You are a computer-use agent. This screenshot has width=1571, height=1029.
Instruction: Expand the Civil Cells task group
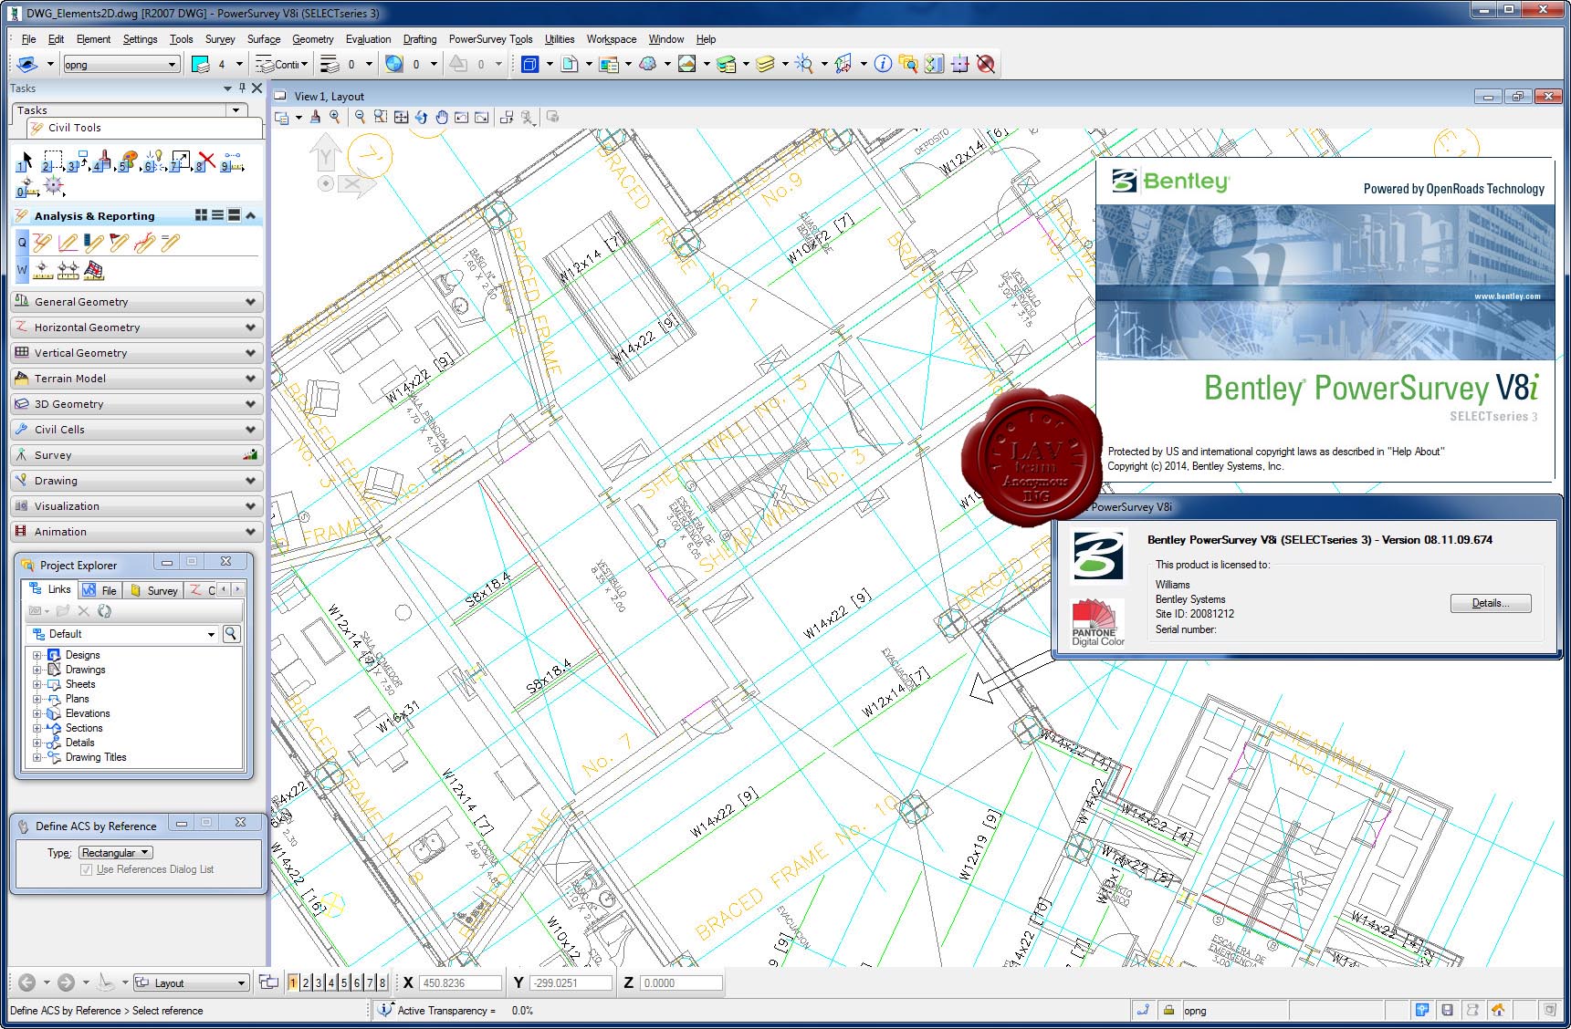(x=137, y=429)
